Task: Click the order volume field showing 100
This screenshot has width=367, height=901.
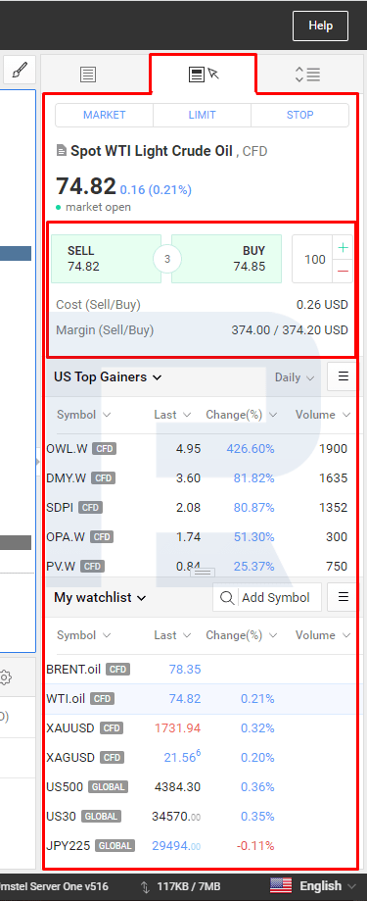Action: (313, 259)
